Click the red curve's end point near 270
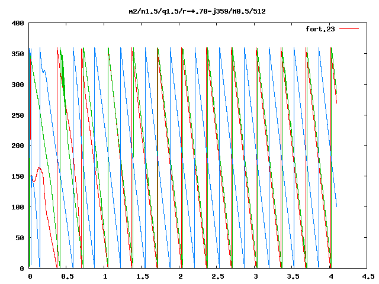379x284 pixels. 336,103
